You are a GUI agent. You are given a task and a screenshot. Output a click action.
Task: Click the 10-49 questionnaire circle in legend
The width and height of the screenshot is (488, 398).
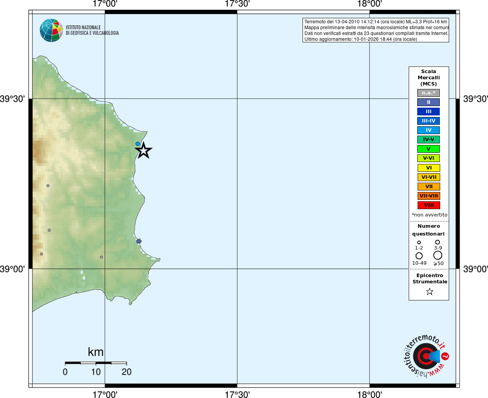pos(419,256)
